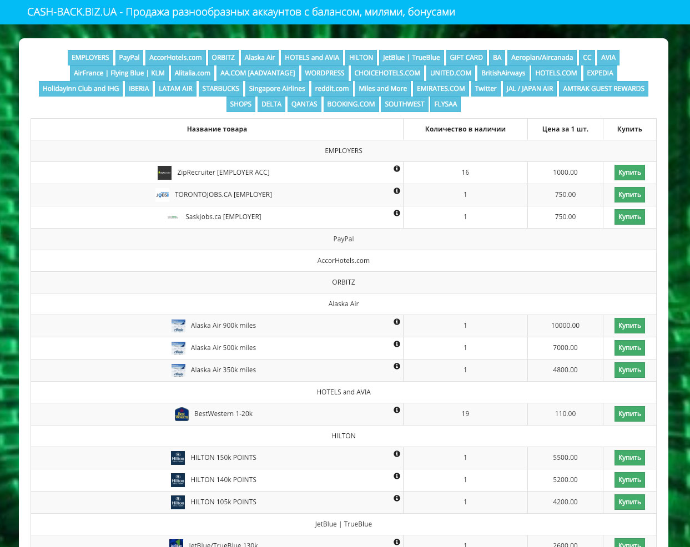
Task: Select the STARBUCKS category tag
Action: point(221,89)
